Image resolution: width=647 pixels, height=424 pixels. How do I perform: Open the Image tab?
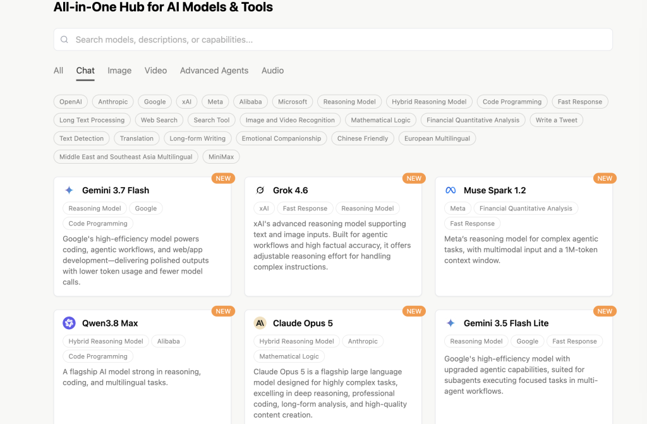point(119,71)
